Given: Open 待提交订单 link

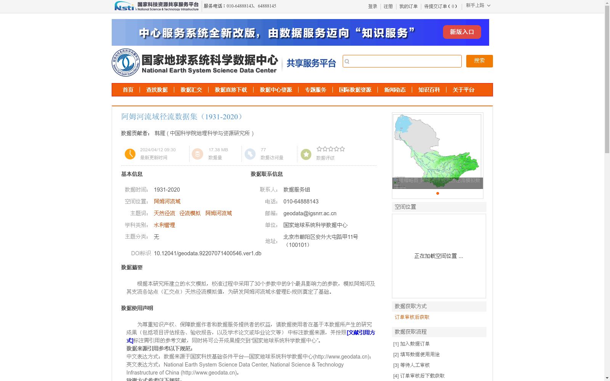Looking at the screenshot, I should tap(440, 6).
